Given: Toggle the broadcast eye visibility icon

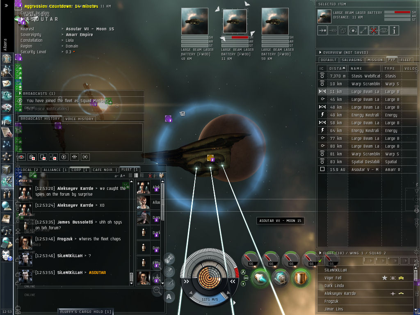Looking at the screenshot, I should 21,157.
